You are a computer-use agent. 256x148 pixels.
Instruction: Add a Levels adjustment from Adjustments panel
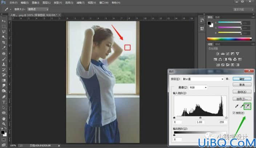point(223,54)
